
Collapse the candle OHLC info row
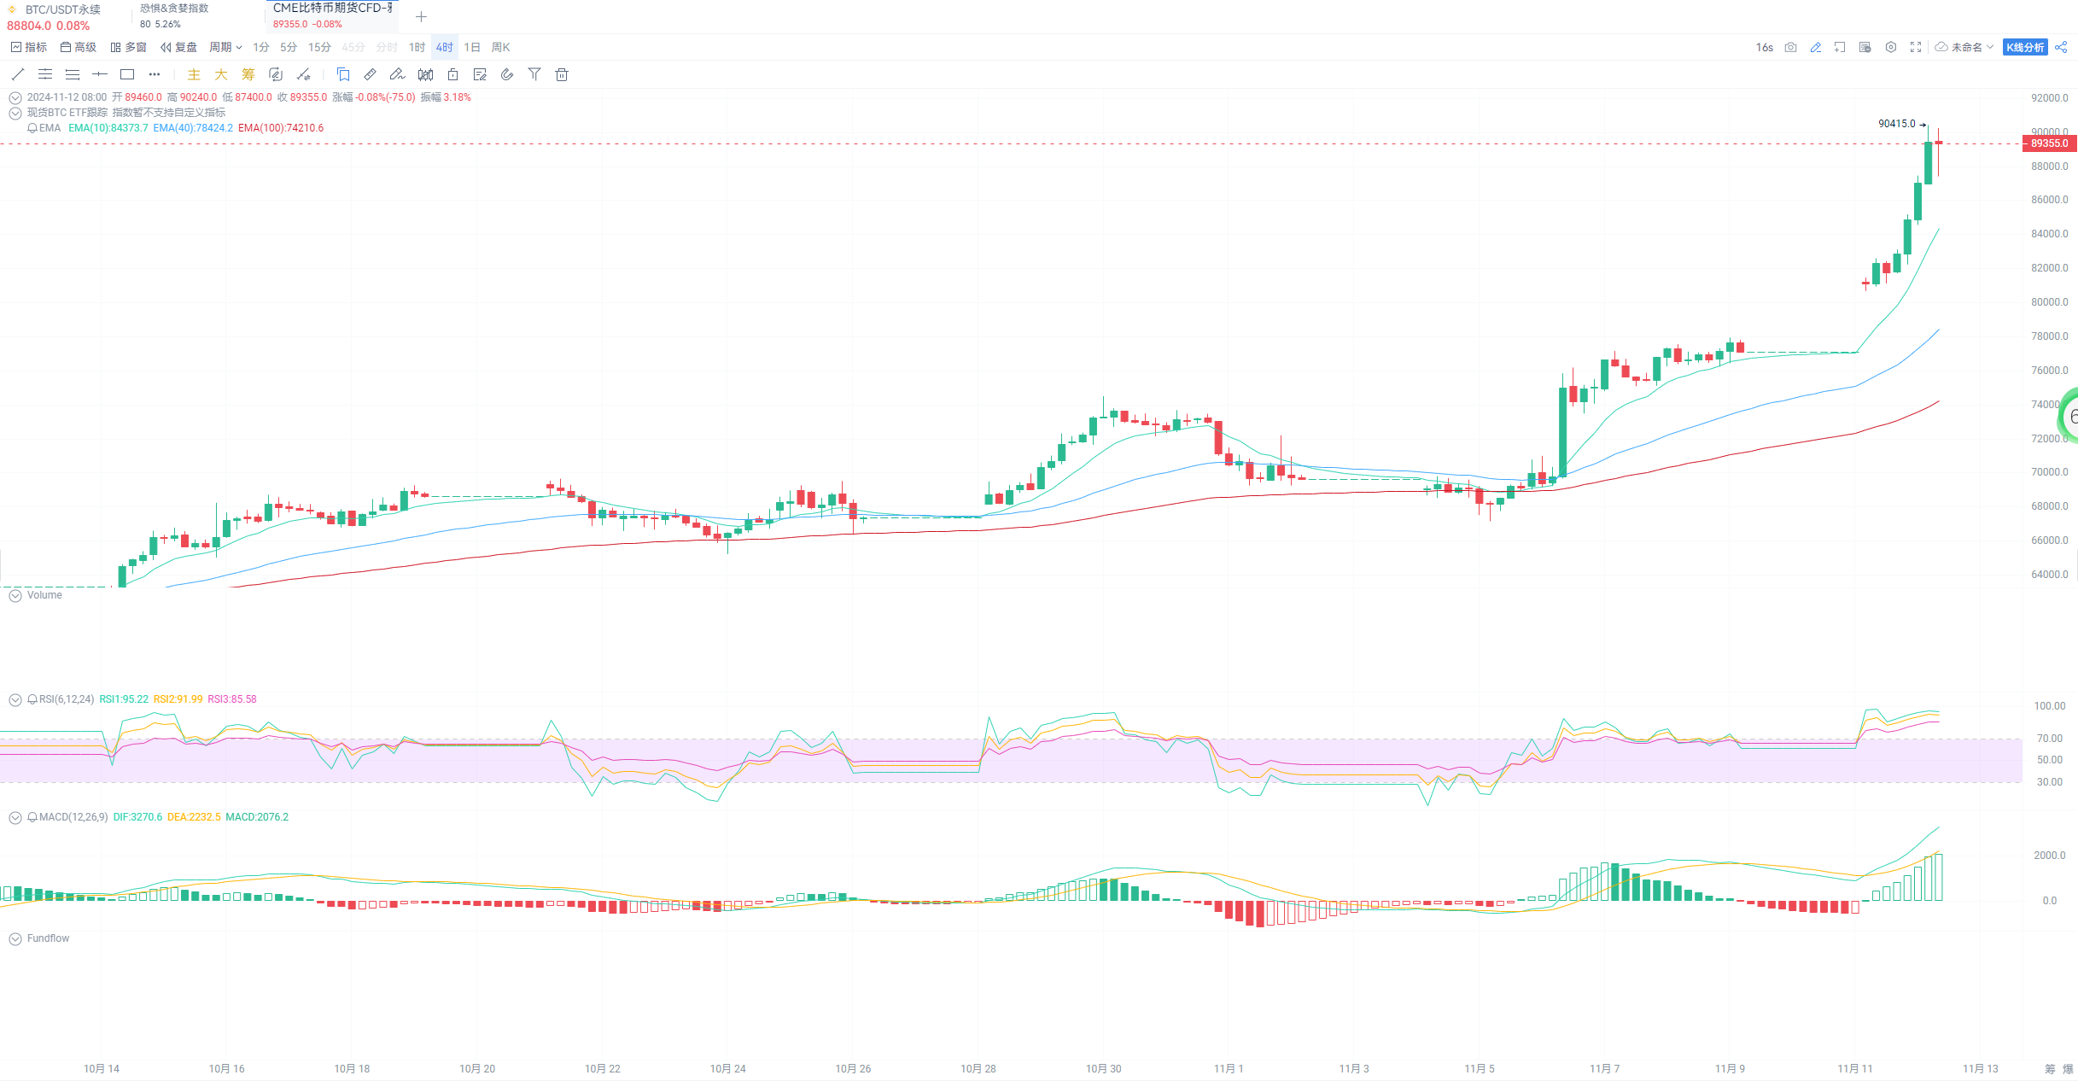(15, 97)
